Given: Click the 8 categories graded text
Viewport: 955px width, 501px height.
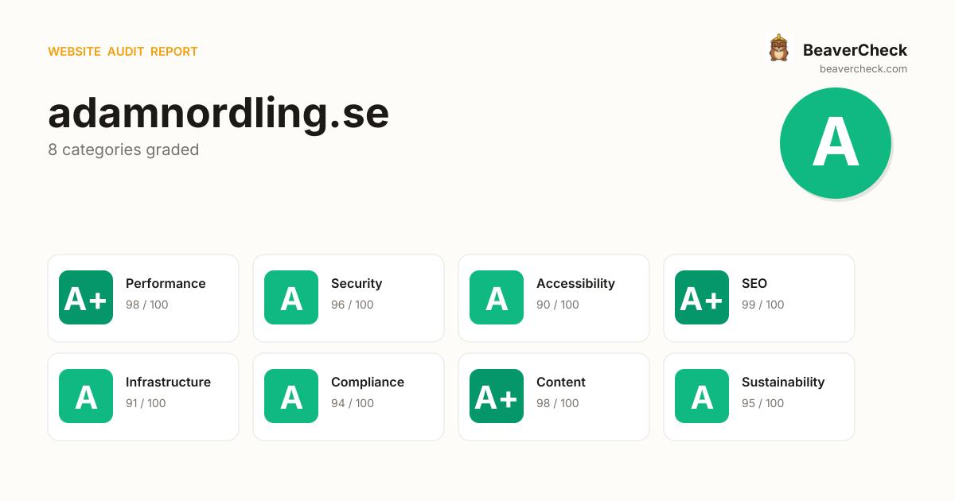Looking at the screenshot, I should [x=123, y=150].
